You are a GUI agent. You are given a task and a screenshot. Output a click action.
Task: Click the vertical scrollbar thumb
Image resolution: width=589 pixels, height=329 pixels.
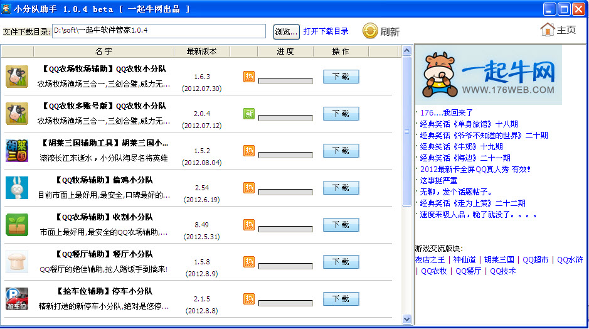tap(406, 131)
